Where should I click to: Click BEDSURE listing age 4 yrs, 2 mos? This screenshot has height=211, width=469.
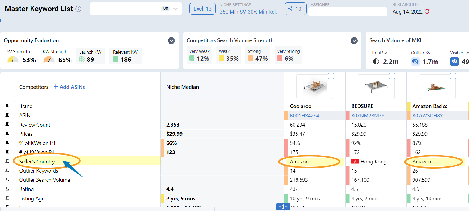coord(365,199)
